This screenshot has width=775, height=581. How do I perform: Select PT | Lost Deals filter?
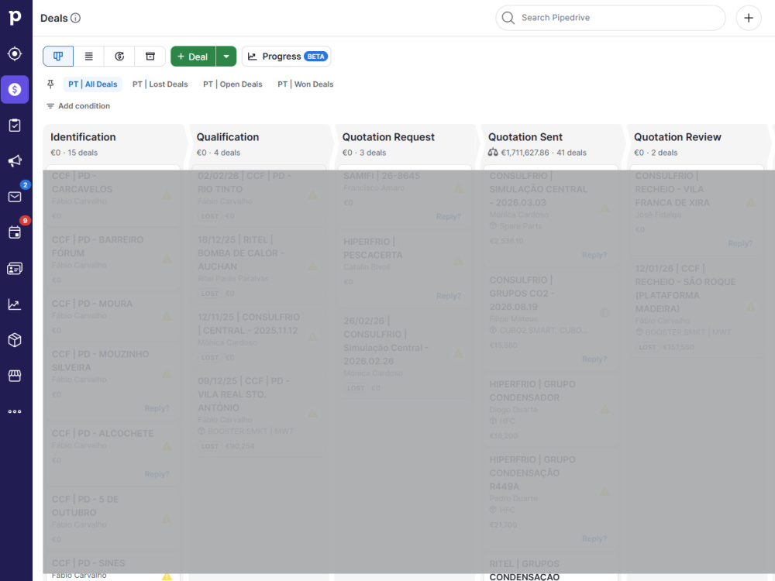pyautogui.click(x=160, y=84)
